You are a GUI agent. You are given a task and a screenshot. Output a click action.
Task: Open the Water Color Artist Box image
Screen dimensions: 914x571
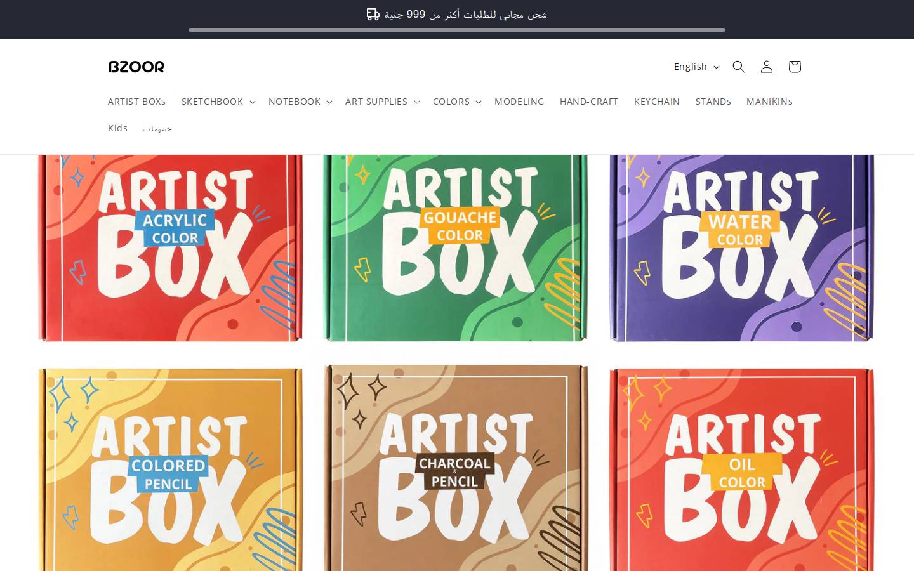coord(741,248)
